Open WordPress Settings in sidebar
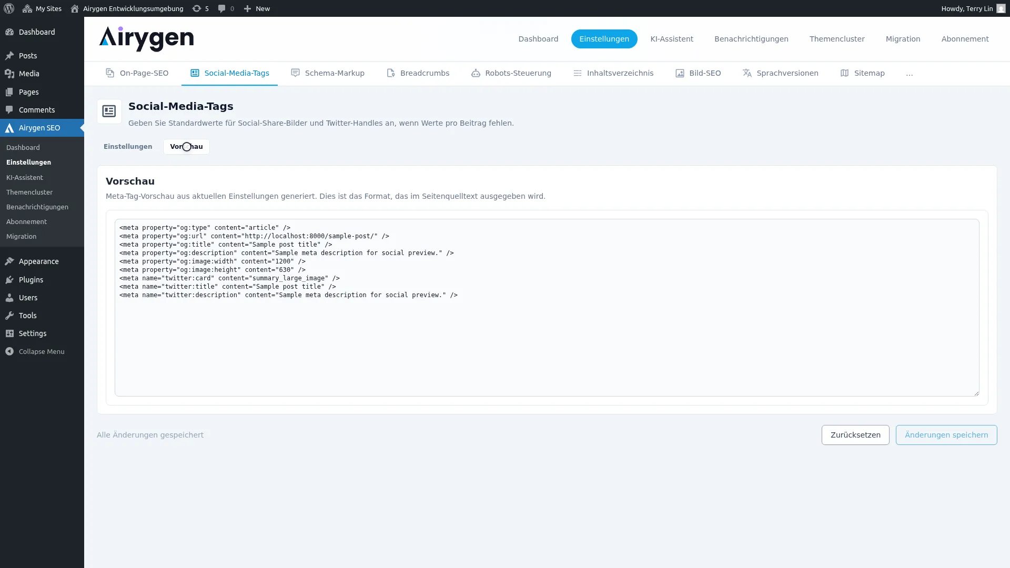Image resolution: width=1010 pixels, height=568 pixels. pos(42,333)
